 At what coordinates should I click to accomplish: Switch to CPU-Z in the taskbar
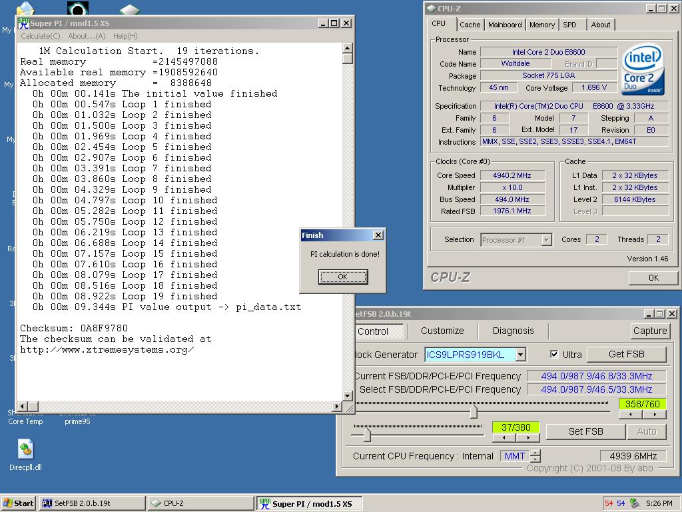200,503
